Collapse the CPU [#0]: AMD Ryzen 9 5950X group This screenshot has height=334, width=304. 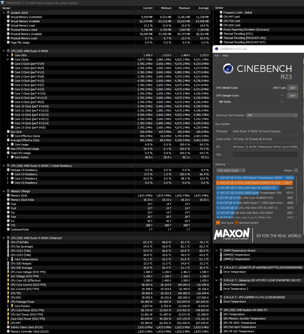(x=3, y=51)
